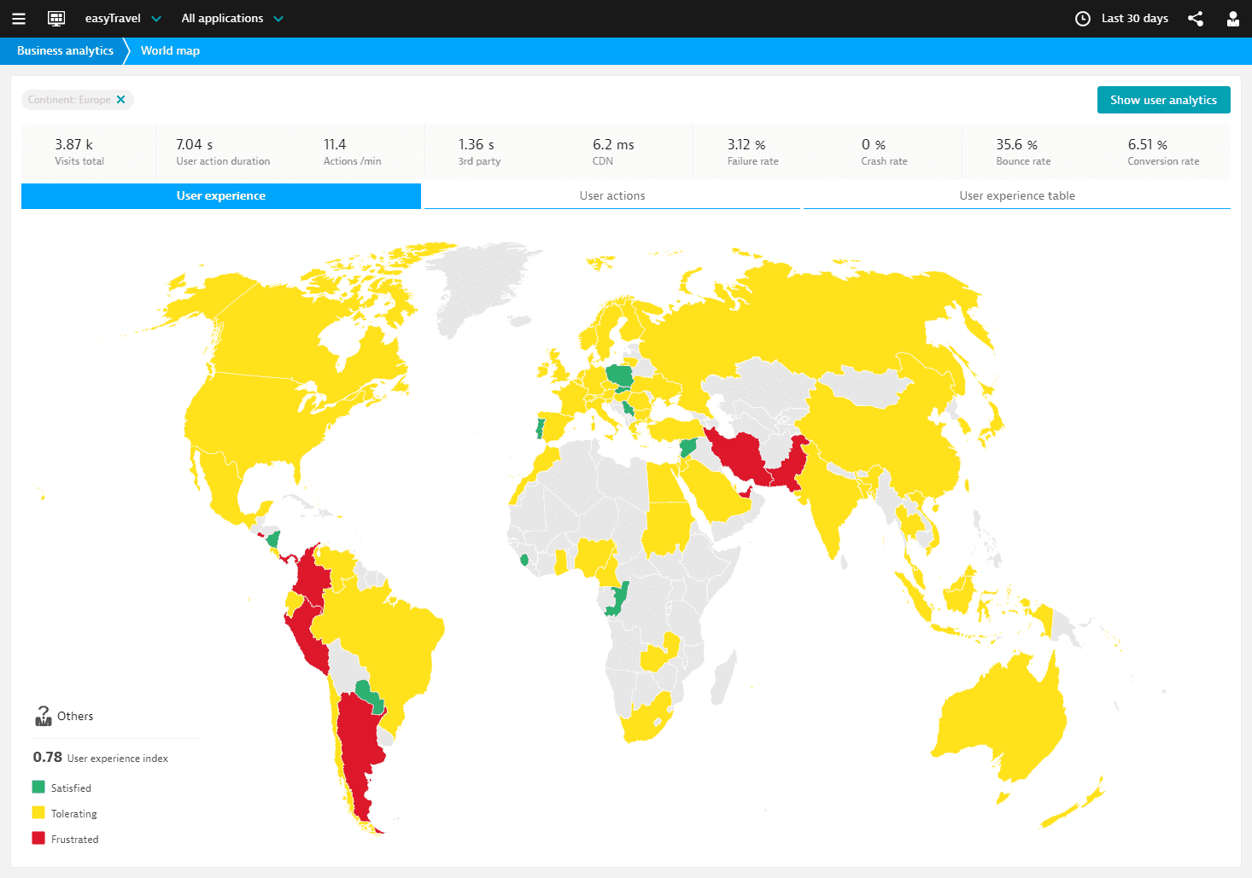Click the 0 % Crash rate metric

[x=884, y=152]
